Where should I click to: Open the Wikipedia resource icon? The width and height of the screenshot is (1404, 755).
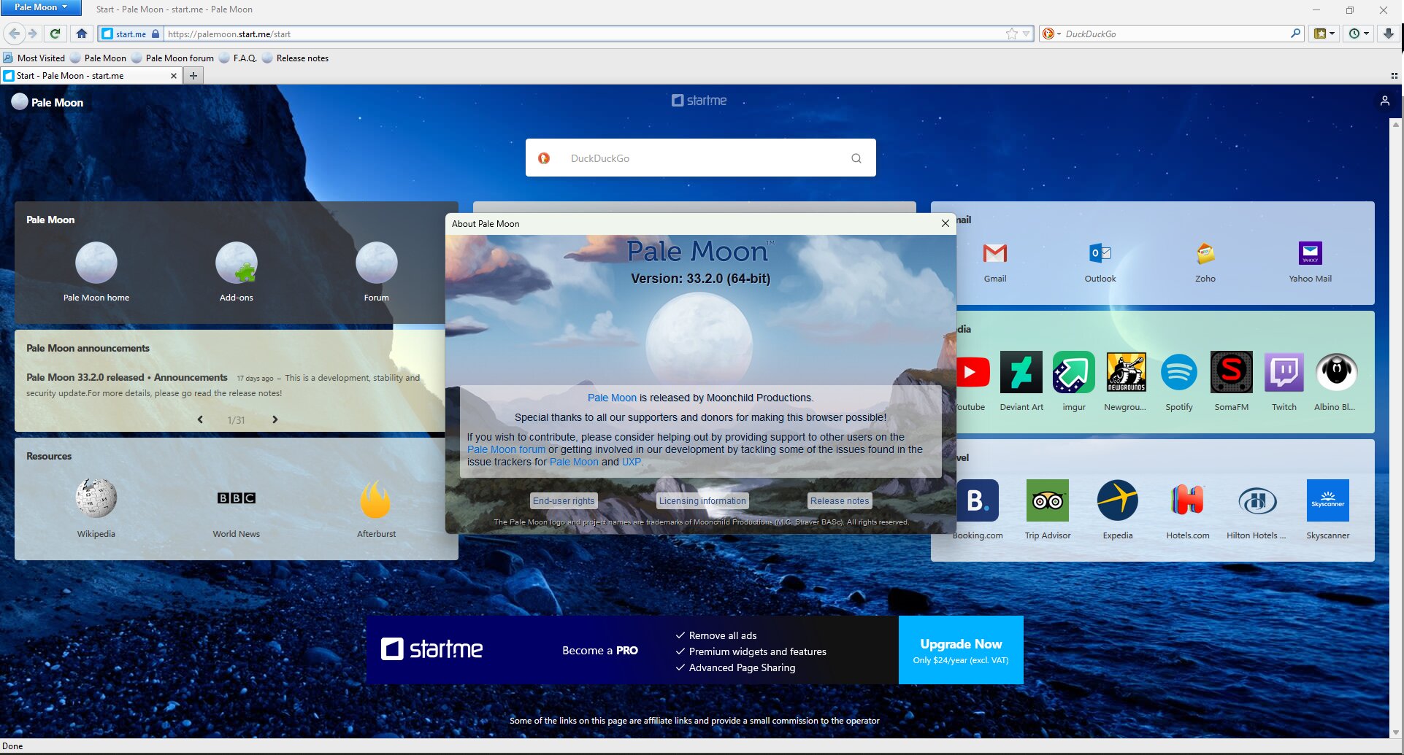pos(96,498)
